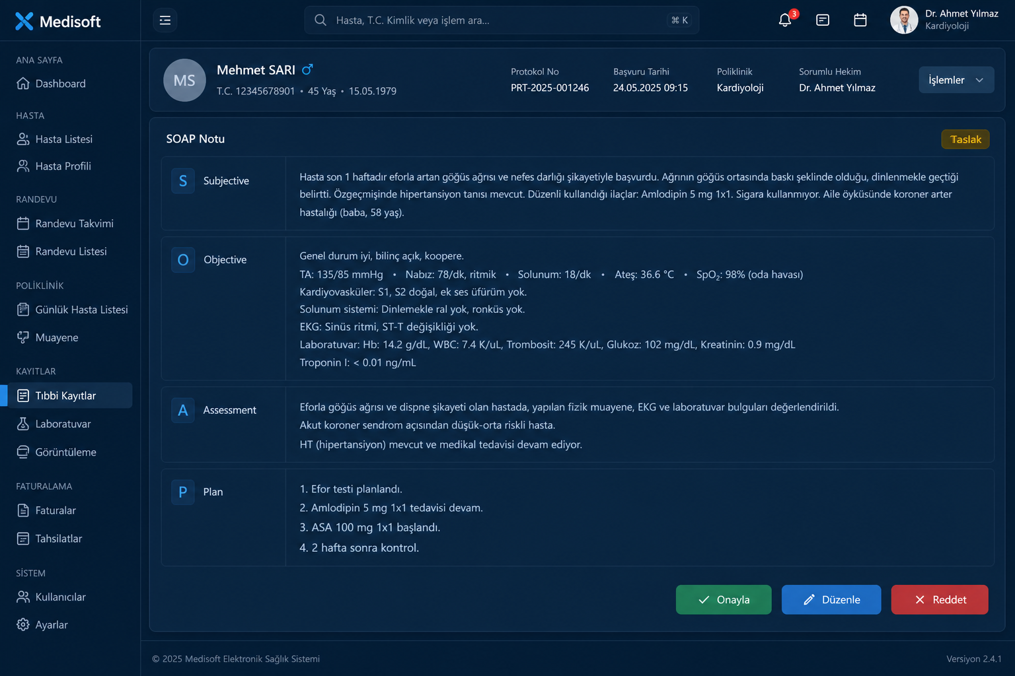Open the notifications bell icon
1015x676 pixels.
pos(785,20)
